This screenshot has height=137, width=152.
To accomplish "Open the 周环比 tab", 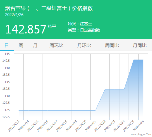I will [x=56, y=45].
